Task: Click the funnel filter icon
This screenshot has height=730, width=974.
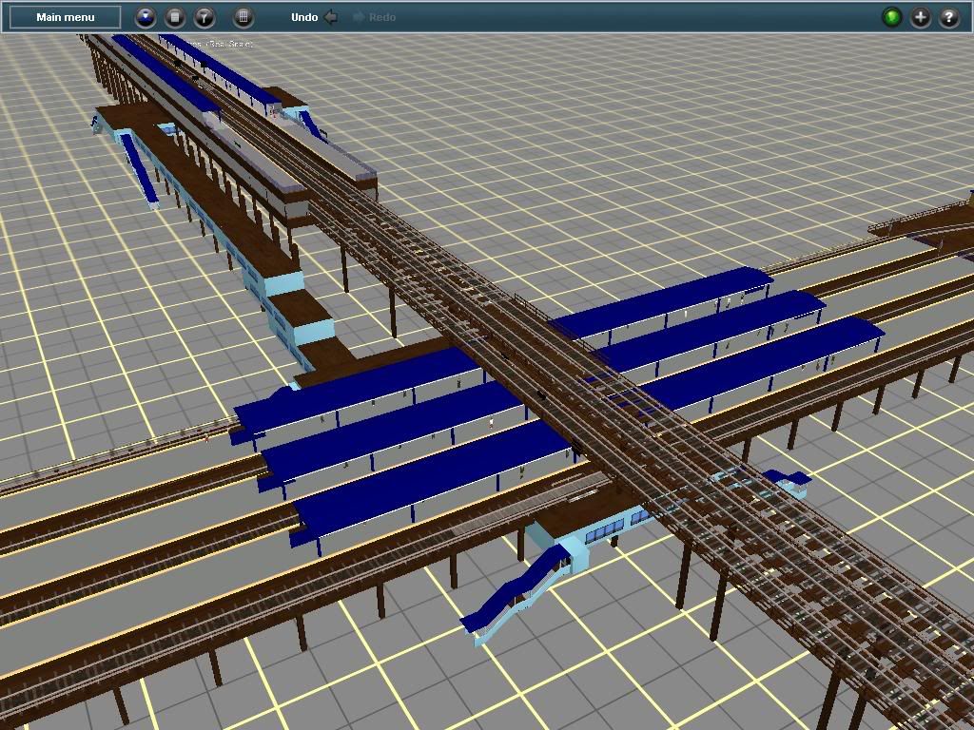Action: point(205,17)
